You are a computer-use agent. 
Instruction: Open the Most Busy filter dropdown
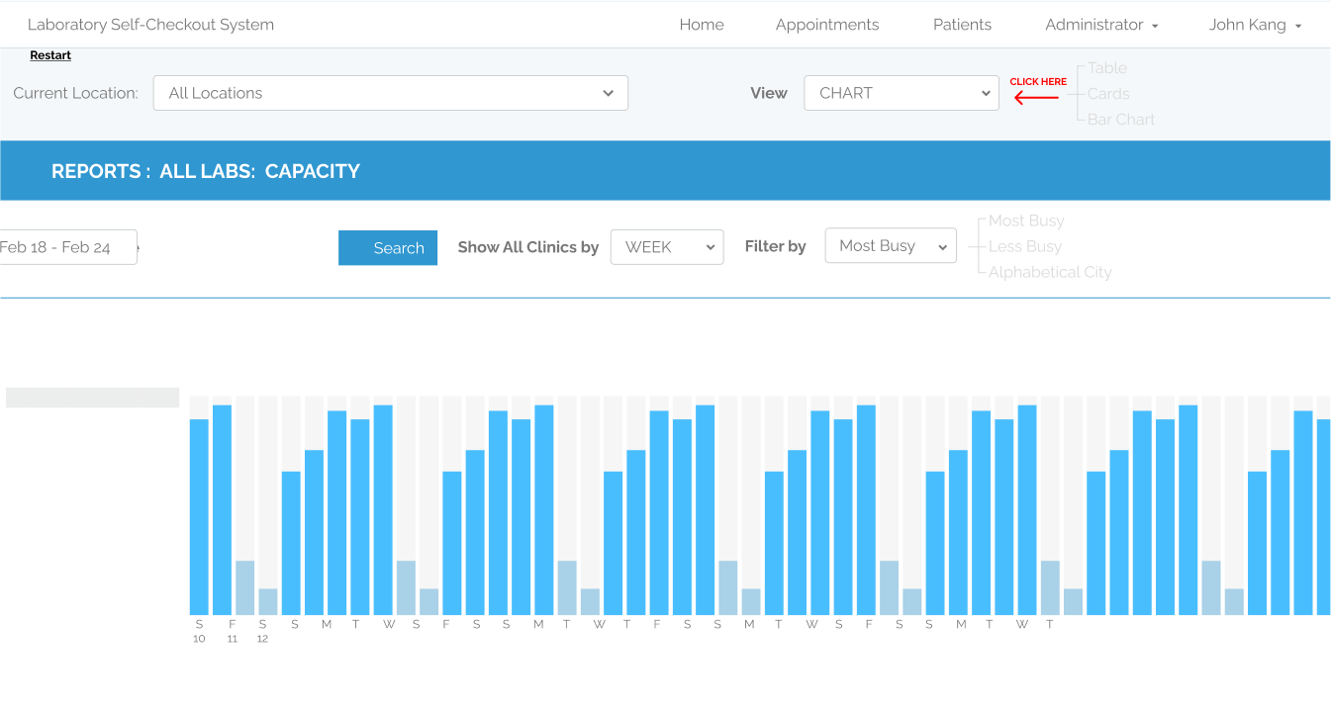point(891,246)
